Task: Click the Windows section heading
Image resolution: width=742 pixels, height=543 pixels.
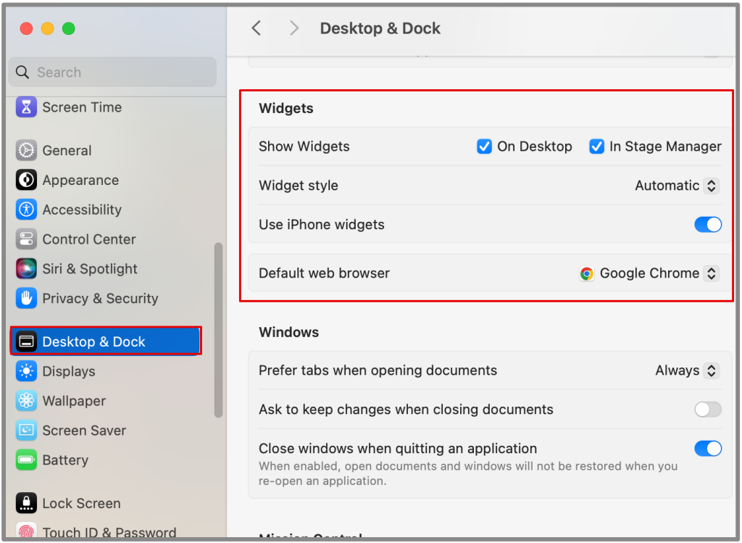Action: (x=288, y=332)
